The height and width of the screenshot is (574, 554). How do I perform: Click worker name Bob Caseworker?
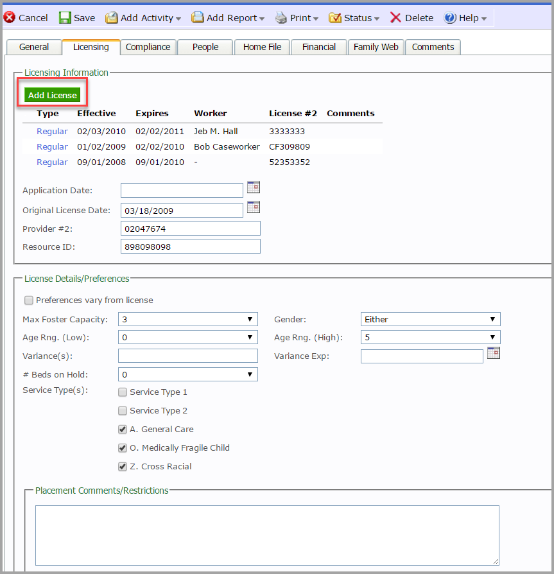(227, 147)
